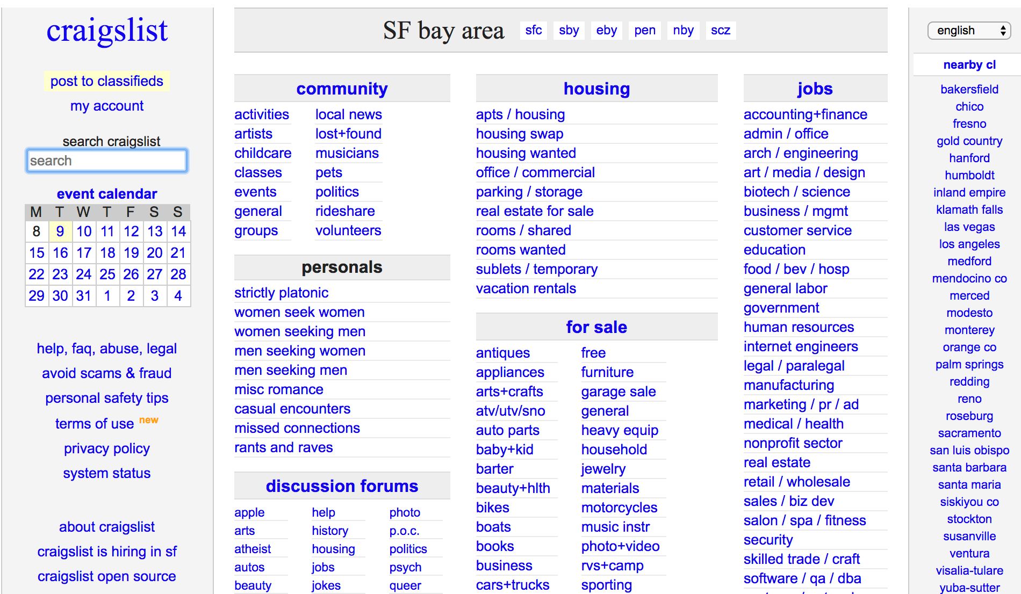Open strictly platonic personals
This screenshot has height=594, width=1021.
coord(281,293)
